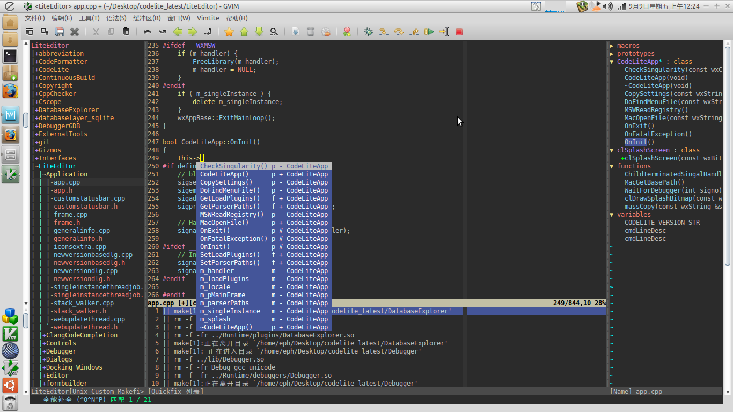733x412 pixels.
Task: Collapse the ~Application folder in tree
Action: pos(65,174)
